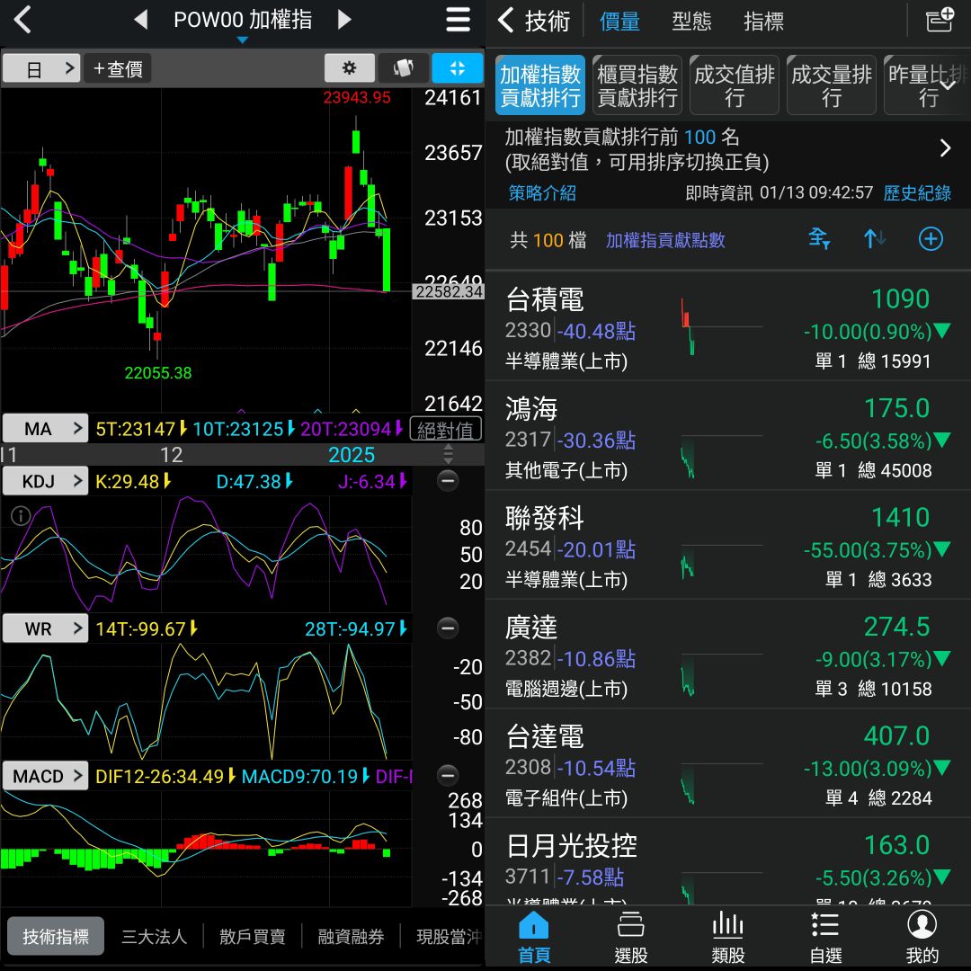
Task: Tap the 台積電 intraday mini chart
Action: (x=721, y=326)
